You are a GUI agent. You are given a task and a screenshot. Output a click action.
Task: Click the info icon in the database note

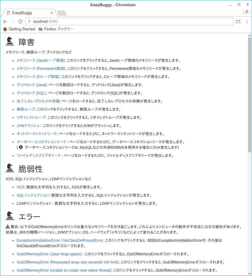coord(21,147)
